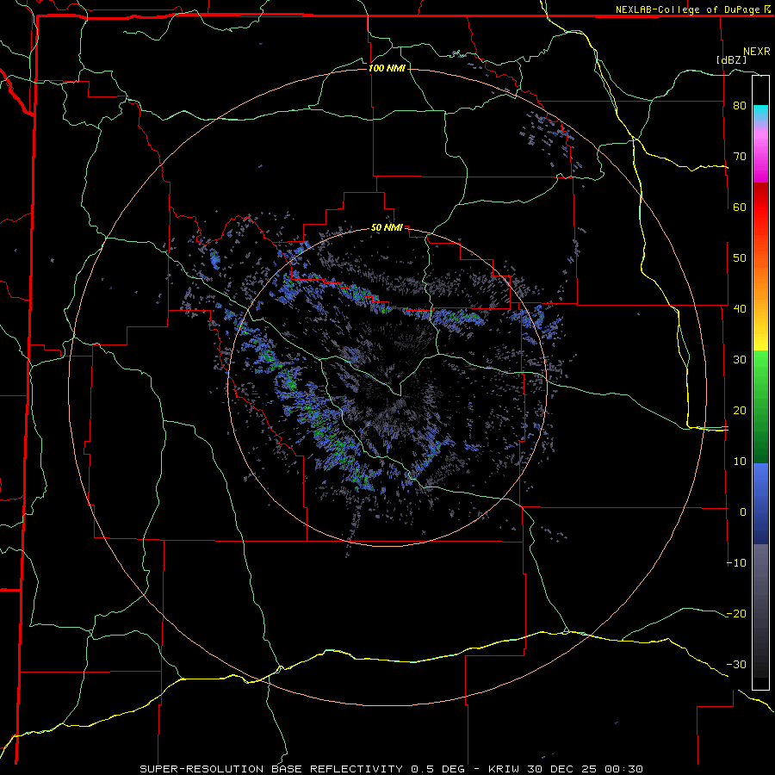Click the radar site at the rings' center

[387, 387]
